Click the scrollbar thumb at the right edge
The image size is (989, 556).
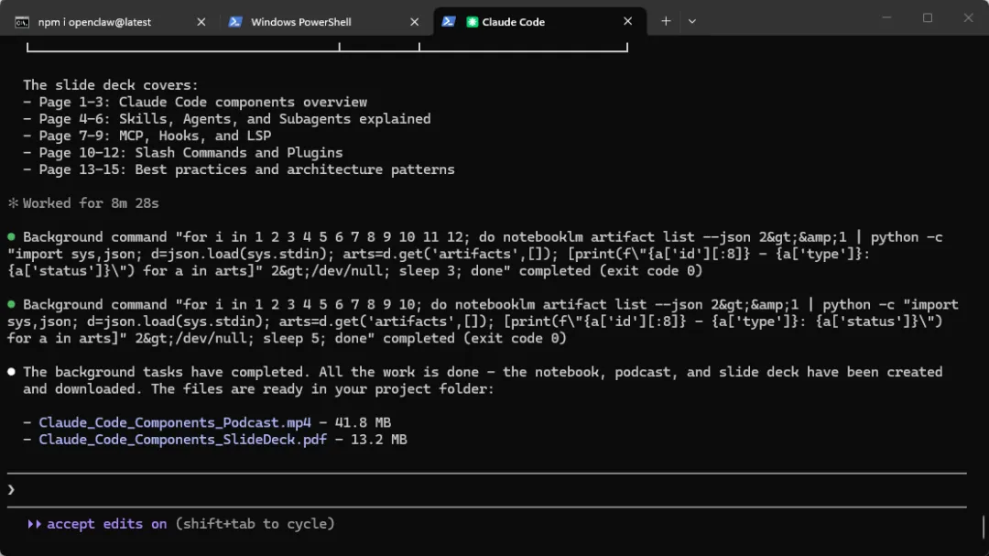tap(984, 527)
